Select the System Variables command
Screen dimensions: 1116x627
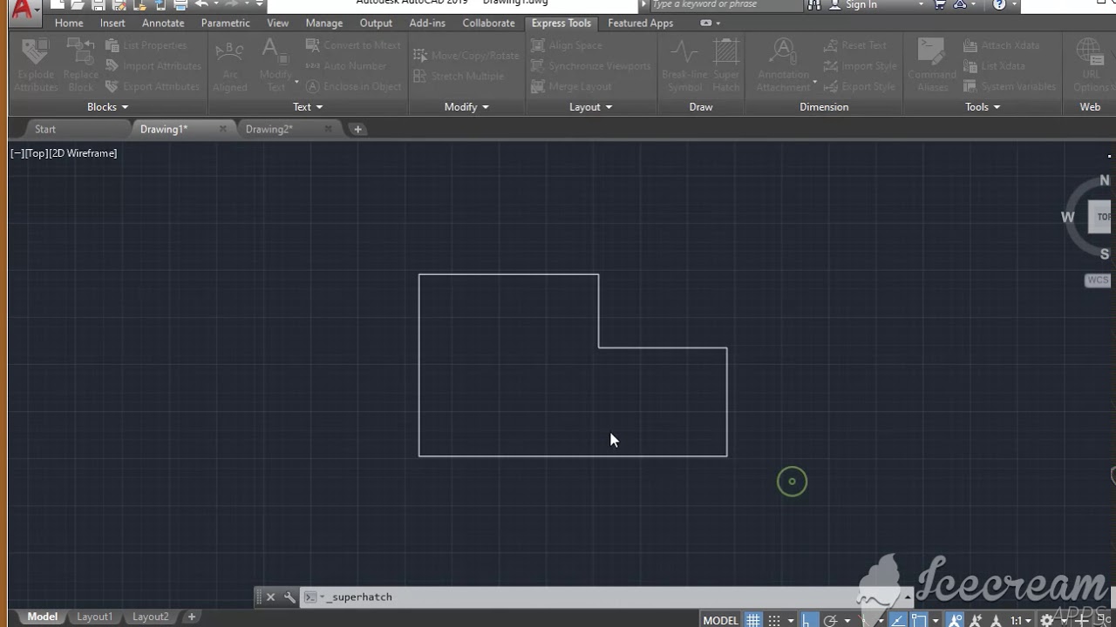click(x=1010, y=87)
